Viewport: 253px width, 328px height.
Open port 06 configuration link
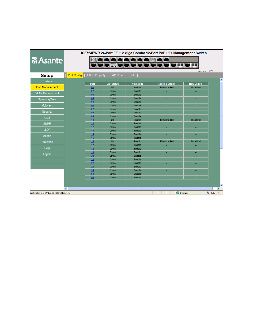point(93,105)
